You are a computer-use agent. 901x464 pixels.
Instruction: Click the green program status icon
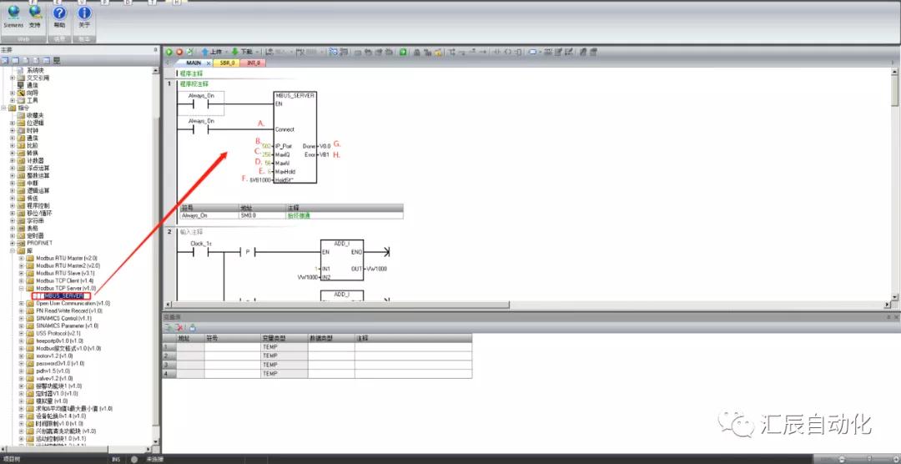coord(404,52)
